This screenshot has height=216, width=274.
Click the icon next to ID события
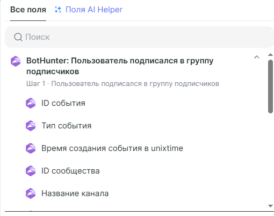31,103
